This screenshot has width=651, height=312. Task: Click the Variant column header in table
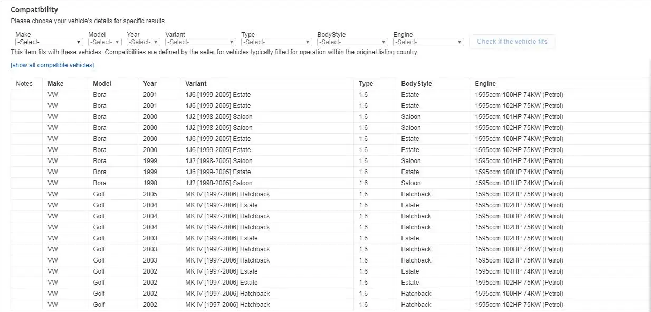(267, 84)
